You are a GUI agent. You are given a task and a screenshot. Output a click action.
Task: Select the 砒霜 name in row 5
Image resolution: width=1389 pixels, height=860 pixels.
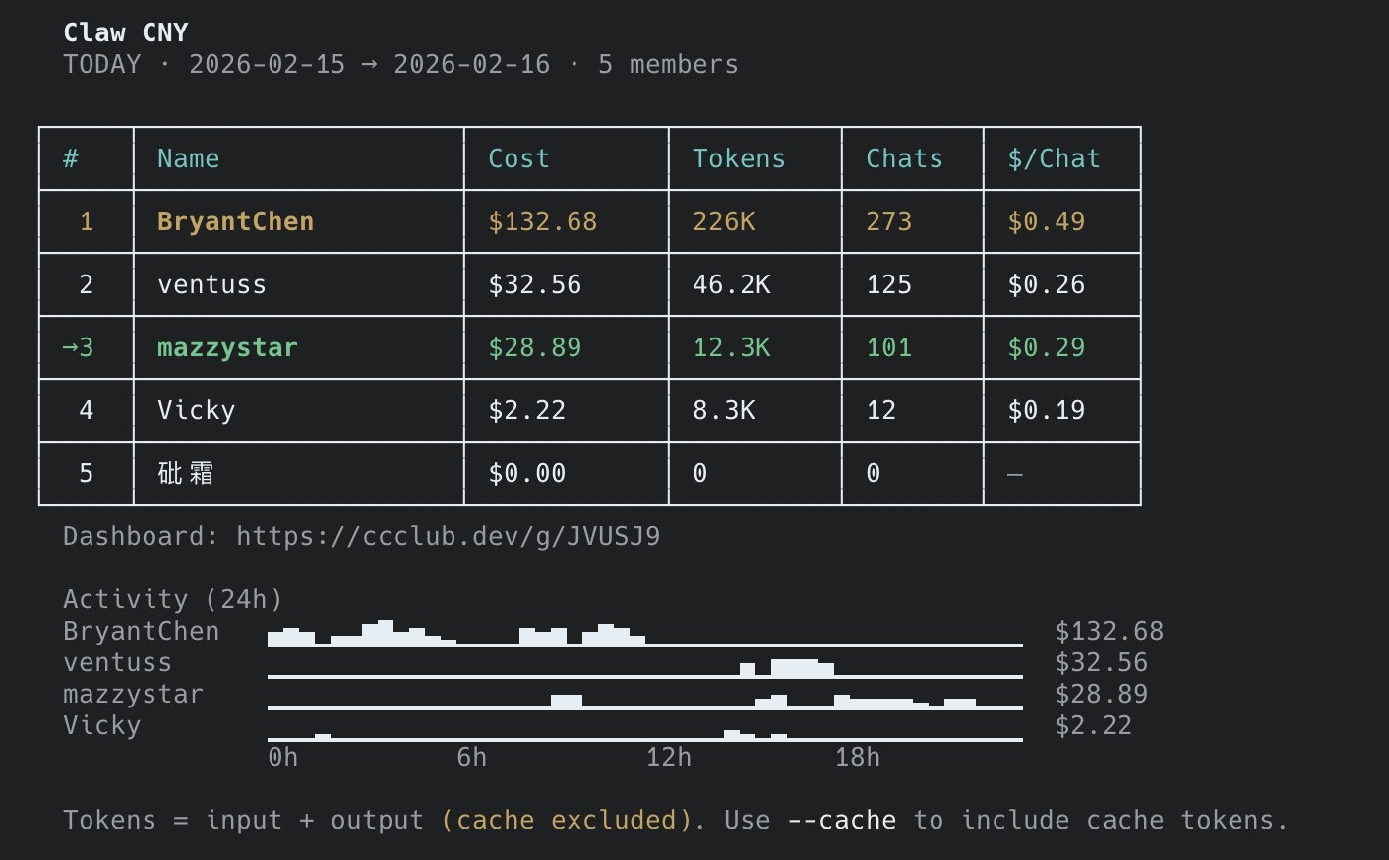pyautogui.click(x=186, y=473)
